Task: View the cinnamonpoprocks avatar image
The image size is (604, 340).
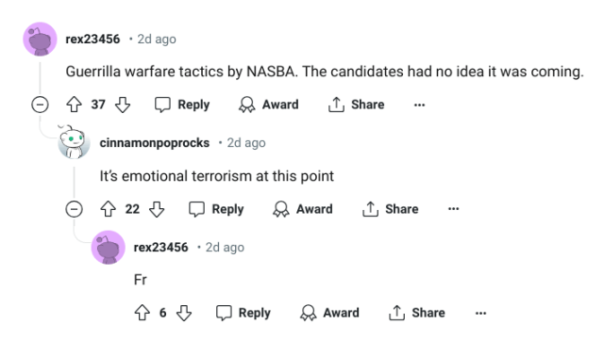Action: pos(74,142)
